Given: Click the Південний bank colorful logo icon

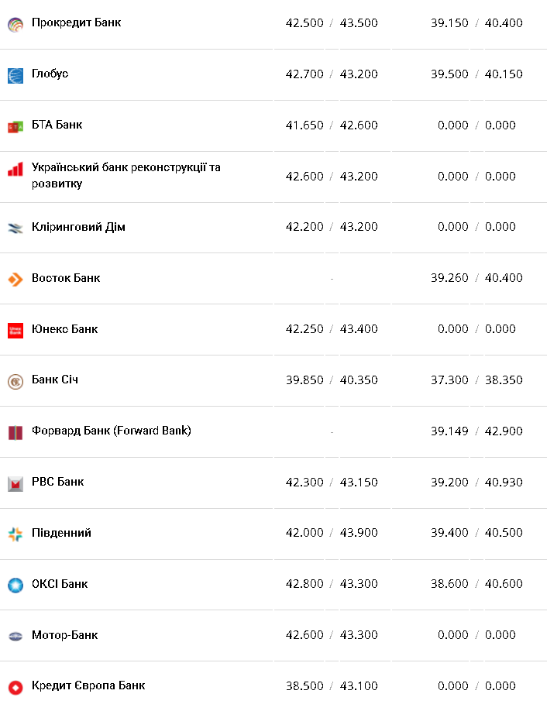Looking at the screenshot, I should (x=15, y=534).
